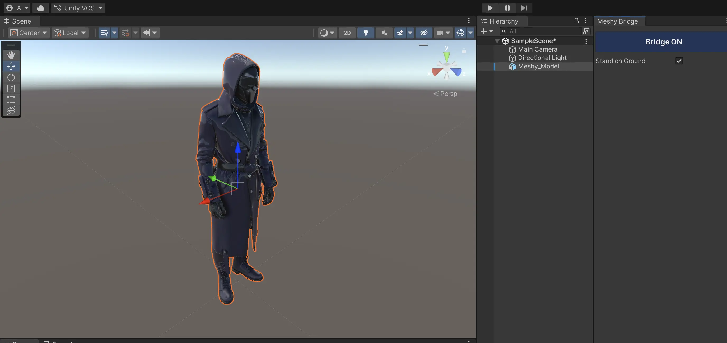Switch to the Meshy Bridge tab

click(x=617, y=21)
